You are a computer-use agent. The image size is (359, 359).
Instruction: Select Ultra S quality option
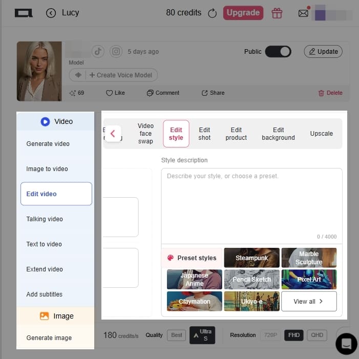pos(202,335)
